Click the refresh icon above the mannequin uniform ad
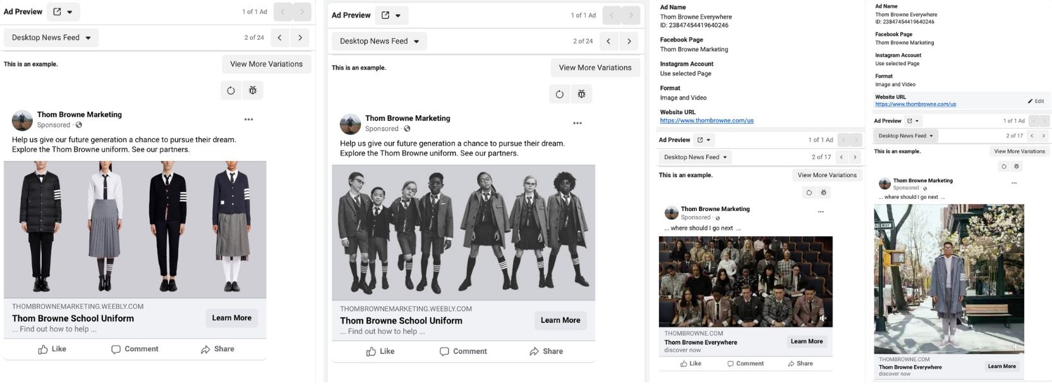Image resolution: width=1052 pixels, height=384 pixels. point(231,90)
